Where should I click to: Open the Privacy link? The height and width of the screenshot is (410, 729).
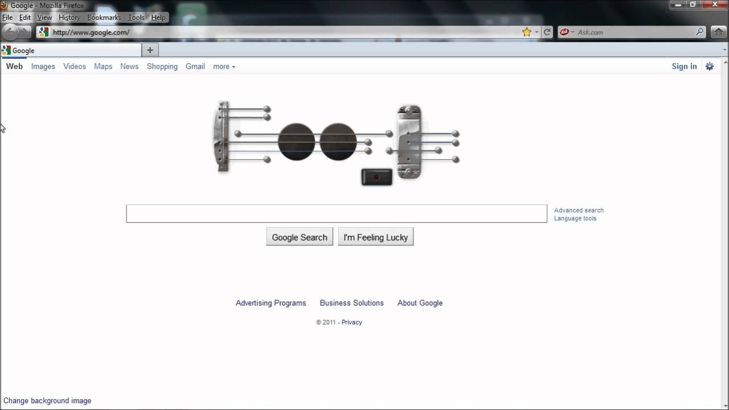(352, 322)
